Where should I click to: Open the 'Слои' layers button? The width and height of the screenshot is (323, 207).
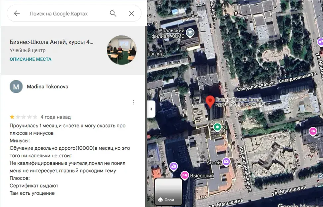coord(168,191)
